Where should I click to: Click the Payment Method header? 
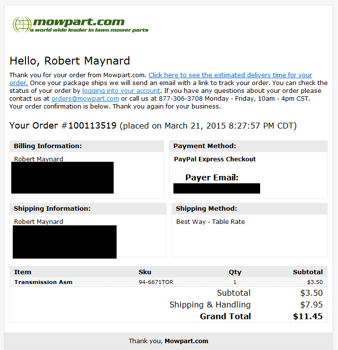pyautogui.click(x=205, y=146)
